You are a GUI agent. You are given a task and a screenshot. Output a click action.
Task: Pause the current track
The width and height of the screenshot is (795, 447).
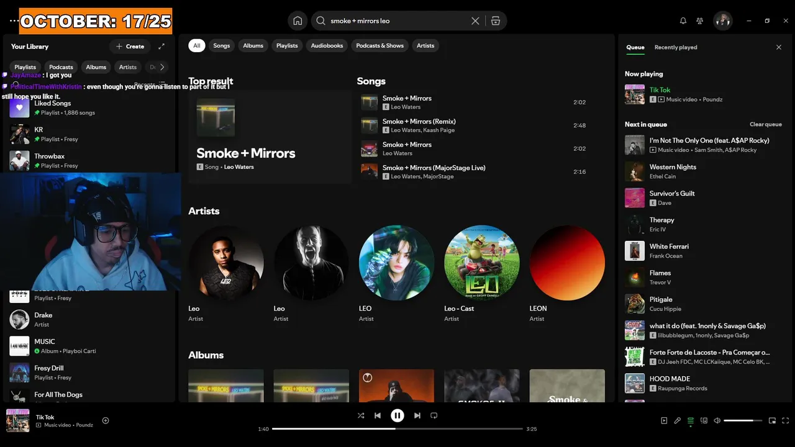click(397, 415)
